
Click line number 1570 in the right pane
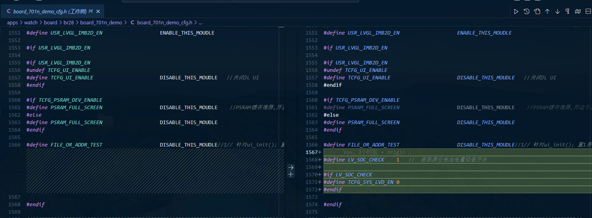(x=311, y=175)
